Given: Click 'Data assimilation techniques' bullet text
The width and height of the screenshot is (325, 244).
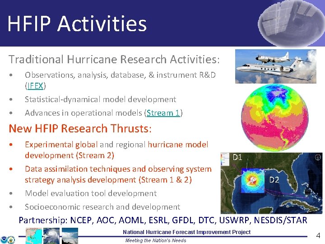Looking at the screenshot, I should [x=118, y=174].
